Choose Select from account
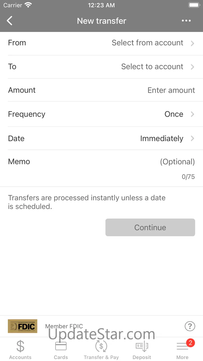This screenshot has width=203, height=361. [x=147, y=43]
